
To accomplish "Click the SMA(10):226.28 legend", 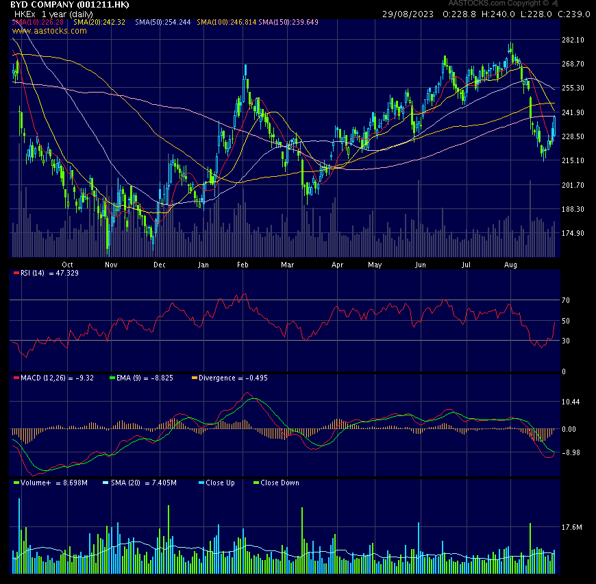I will [x=38, y=22].
